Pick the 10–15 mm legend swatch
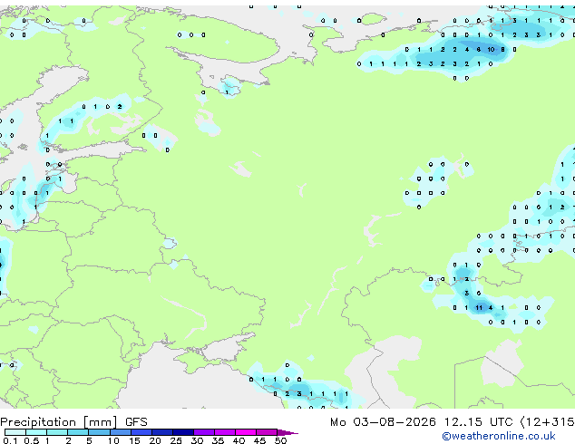 (x=121, y=432)
